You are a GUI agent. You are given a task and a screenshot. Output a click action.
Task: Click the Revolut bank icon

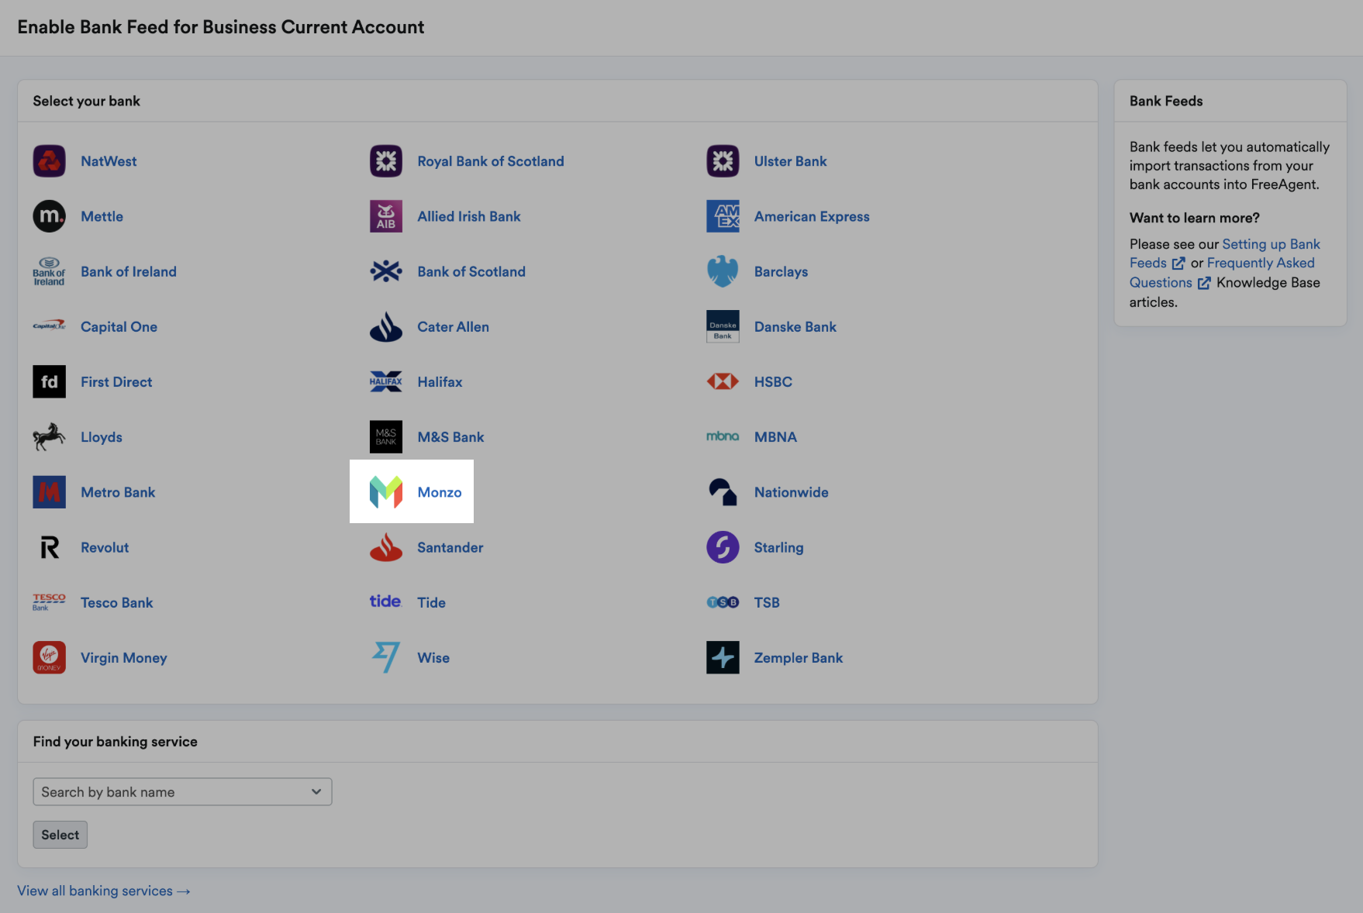(49, 547)
